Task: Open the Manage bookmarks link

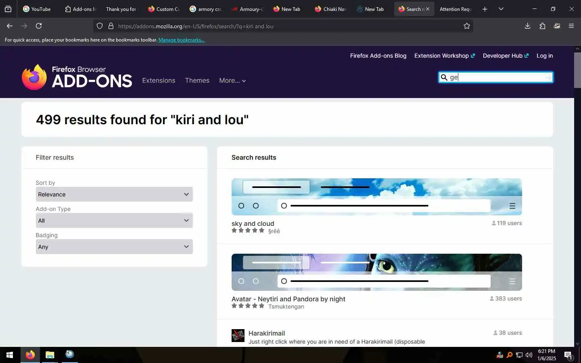Action: coord(181,40)
